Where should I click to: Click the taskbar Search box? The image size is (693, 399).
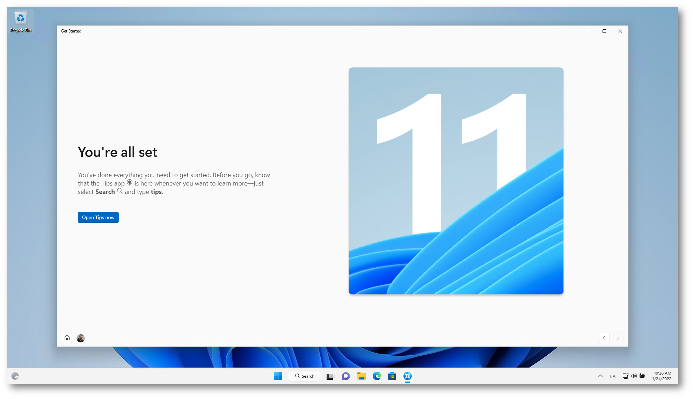coord(305,376)
